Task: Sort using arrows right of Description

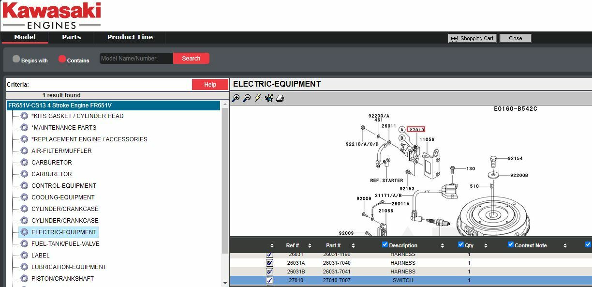Action: pos(442,246)
